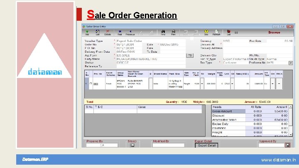Viewport: 299px width, 168px height.
Task: Go to Previous record icon
Action: pyautogui.click(x=130, y=33)
